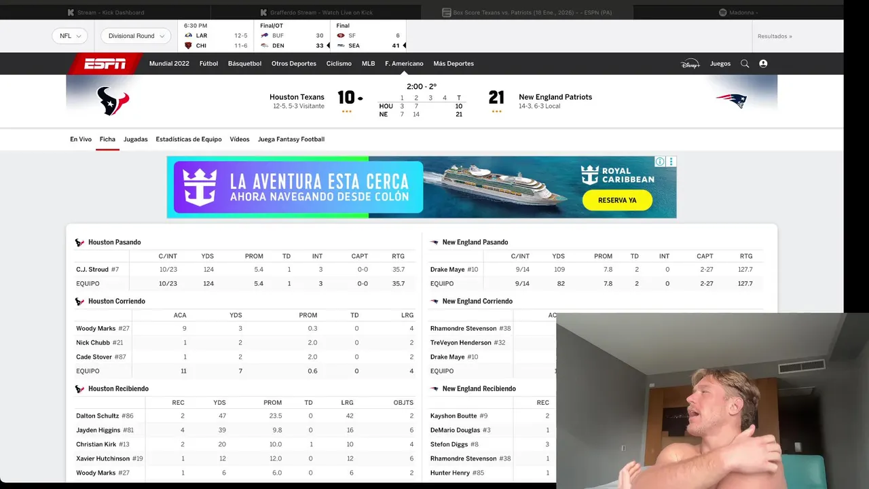Open Kayshon Boutte player link
Screen dimensions: 869x489
tap(454, 416)
